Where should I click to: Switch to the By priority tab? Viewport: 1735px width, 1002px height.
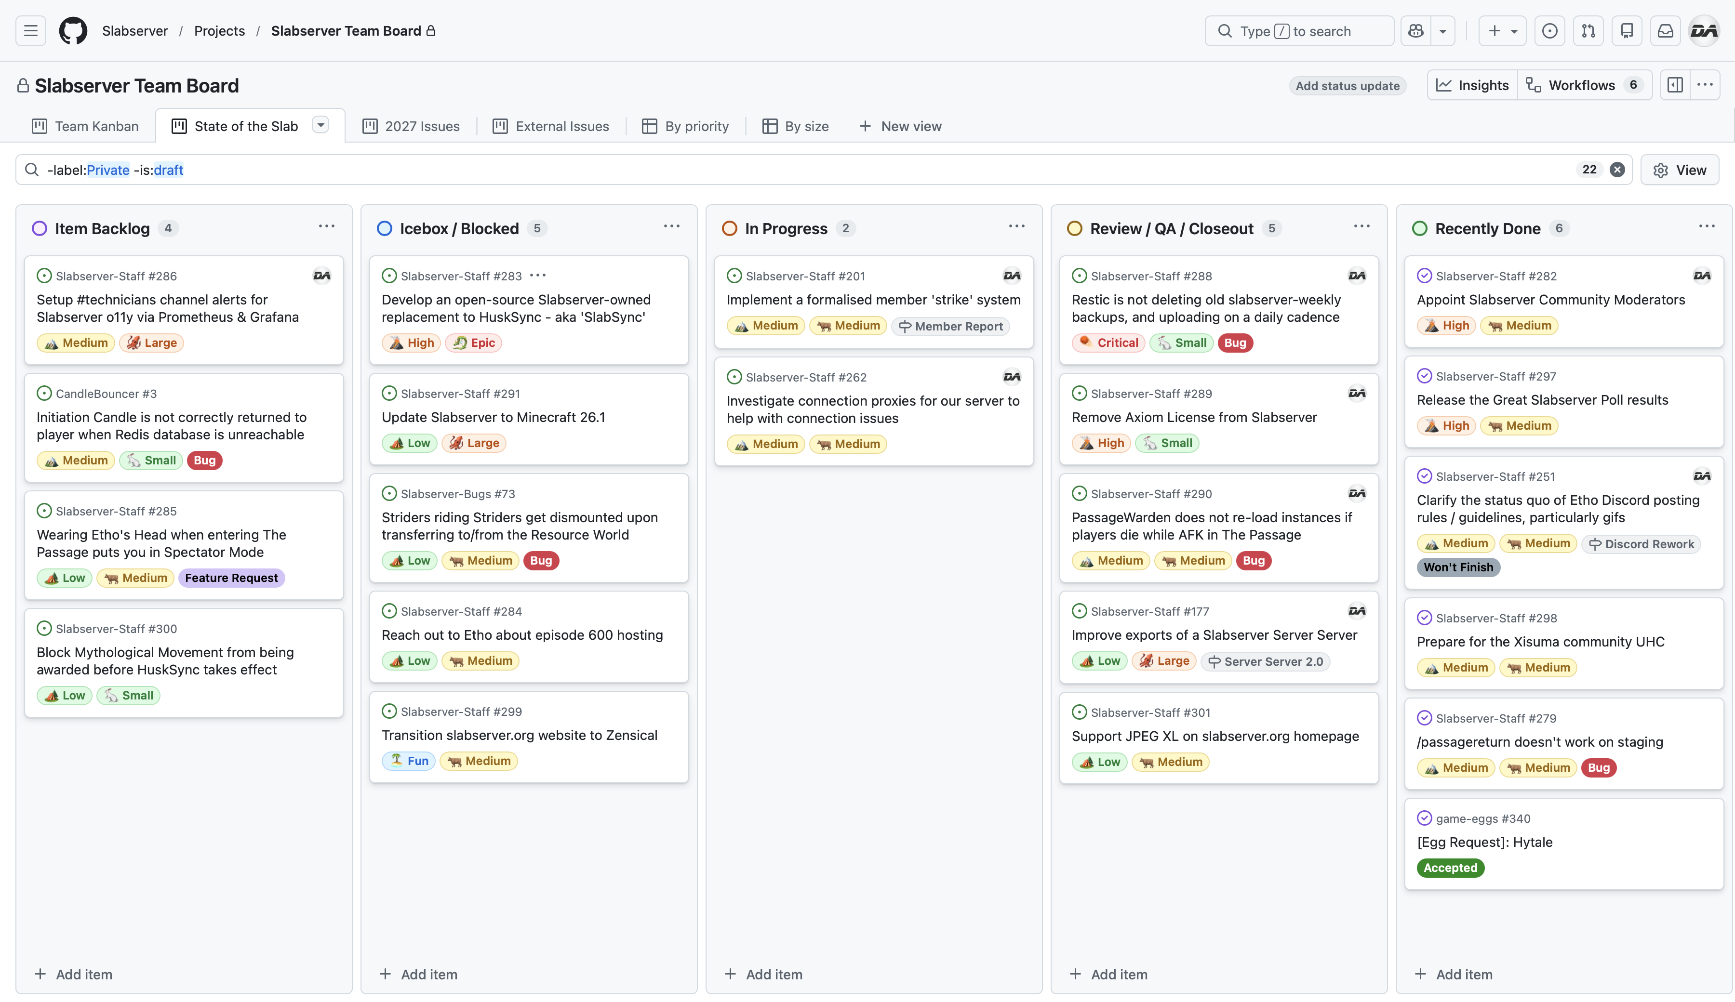point(686,126)
